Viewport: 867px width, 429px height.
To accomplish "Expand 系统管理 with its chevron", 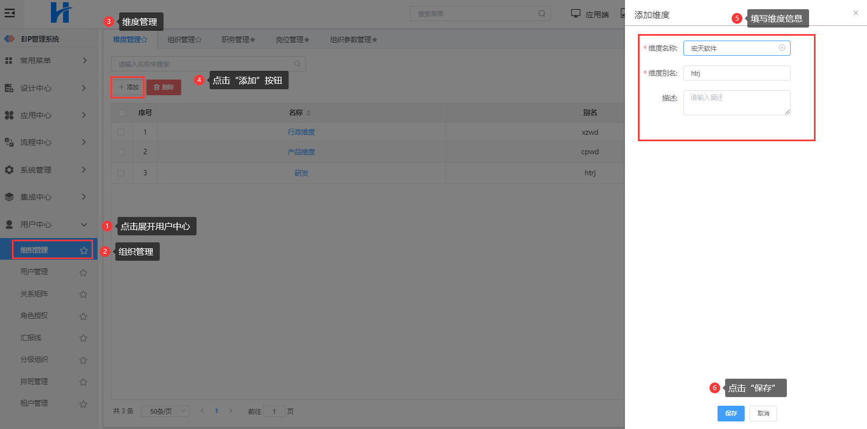I will 84,169.
